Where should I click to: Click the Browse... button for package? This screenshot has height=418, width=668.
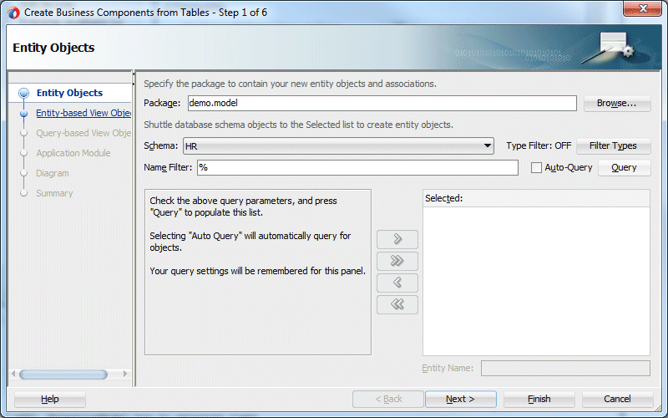617,103
